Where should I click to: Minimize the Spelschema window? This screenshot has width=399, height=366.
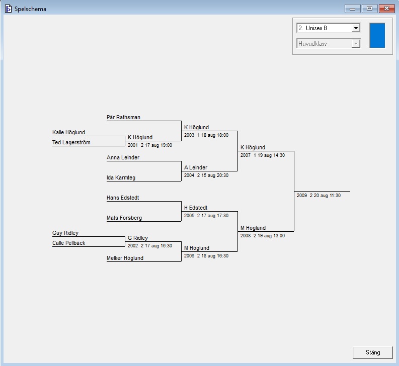click(352, 9)
